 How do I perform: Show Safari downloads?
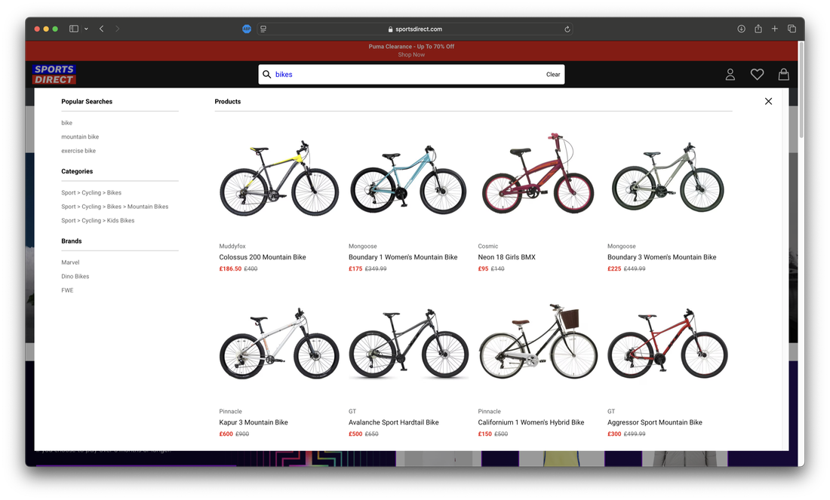point(741,29)
